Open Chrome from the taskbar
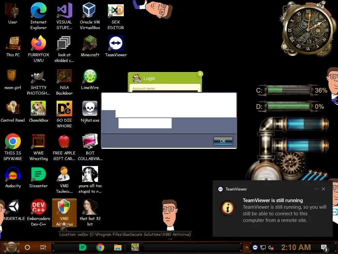The height and width of the screenshot is (254, 338). pos(100,247)
